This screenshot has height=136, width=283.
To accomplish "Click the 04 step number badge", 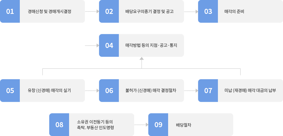I will coord(109,46).
